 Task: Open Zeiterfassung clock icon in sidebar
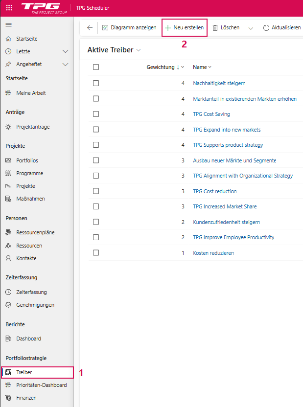8,292
